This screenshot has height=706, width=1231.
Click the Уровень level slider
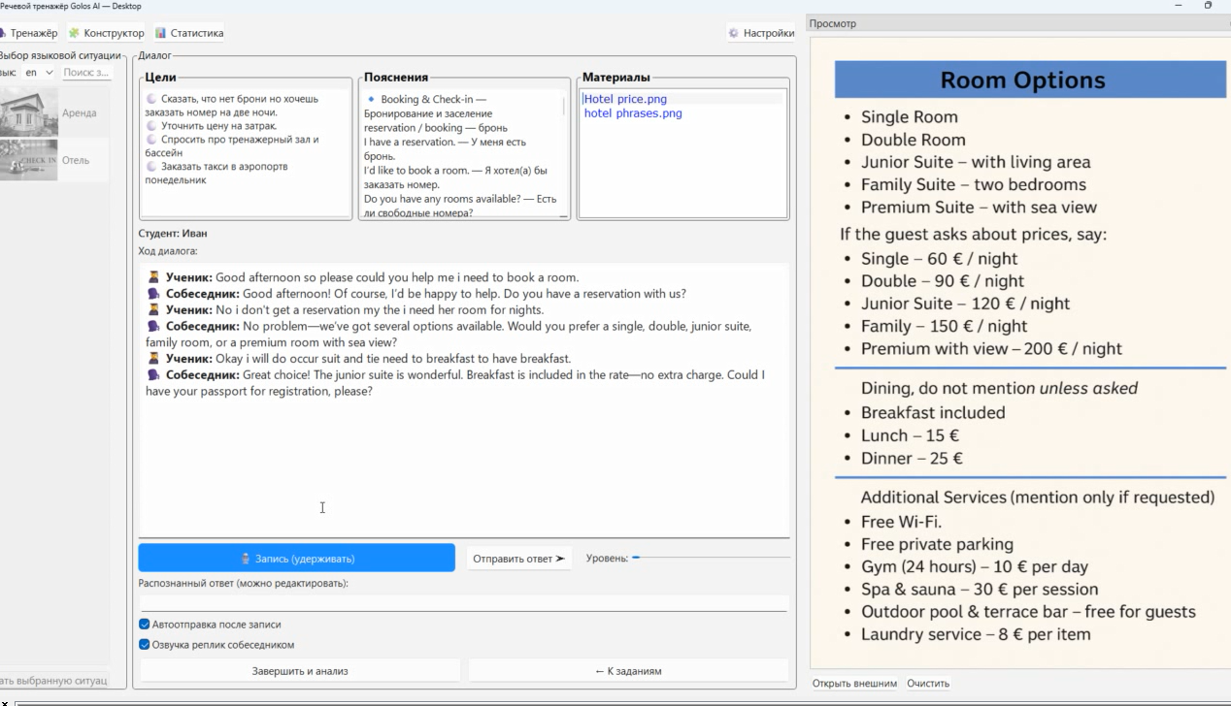click(x=711, y=558)
